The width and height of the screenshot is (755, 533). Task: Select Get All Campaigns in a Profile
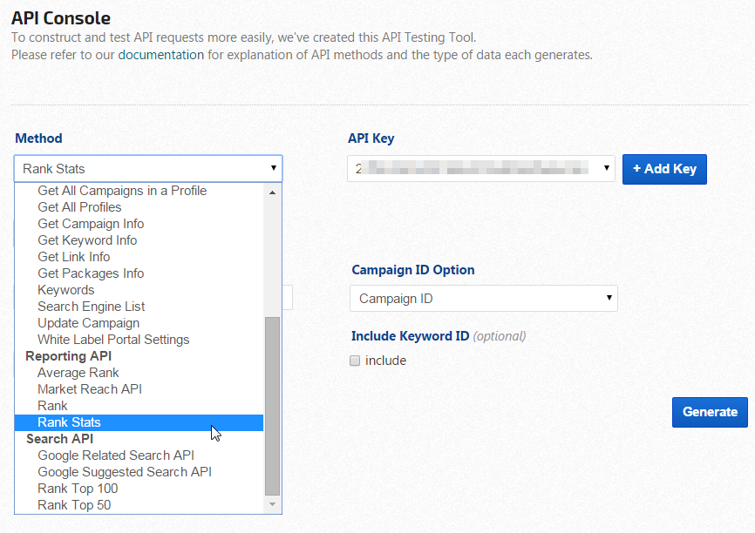coord(122,191)
